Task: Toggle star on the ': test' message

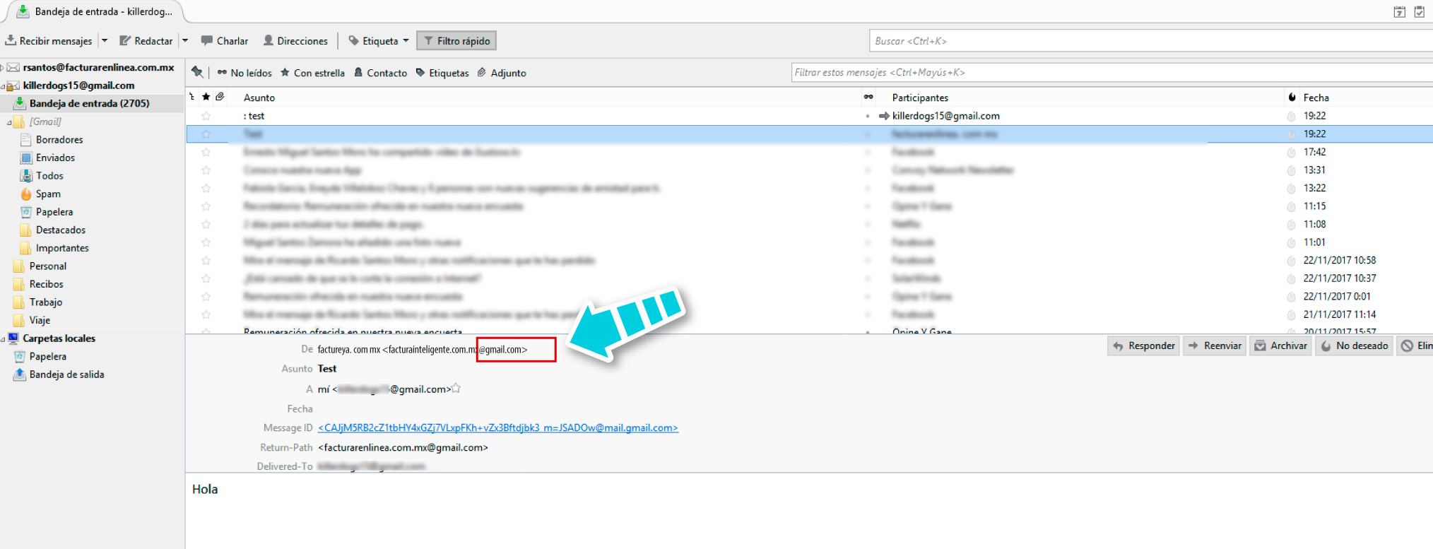Action: click(x=206, y=116)
